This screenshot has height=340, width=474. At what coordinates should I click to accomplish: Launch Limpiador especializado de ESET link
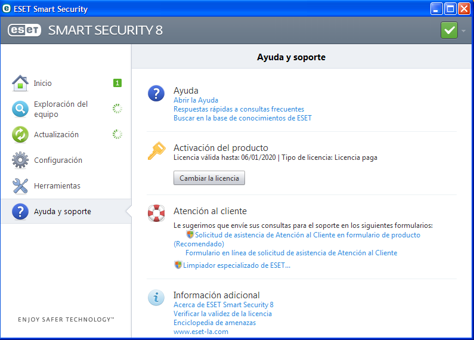click(236, 265)
